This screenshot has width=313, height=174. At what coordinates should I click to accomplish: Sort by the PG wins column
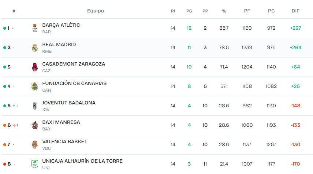[x=189, y=11]
